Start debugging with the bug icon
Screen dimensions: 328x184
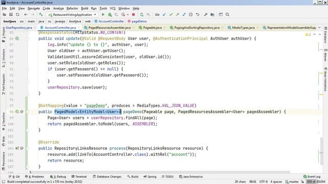110,15
